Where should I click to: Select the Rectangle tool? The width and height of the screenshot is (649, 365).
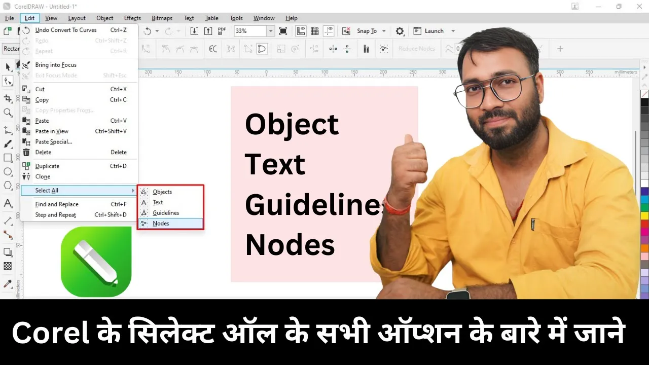click(8, 158)
